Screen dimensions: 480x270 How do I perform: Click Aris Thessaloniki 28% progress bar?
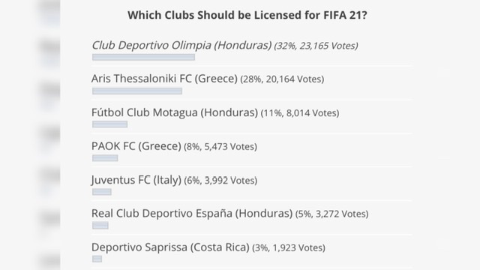point(137,91)
